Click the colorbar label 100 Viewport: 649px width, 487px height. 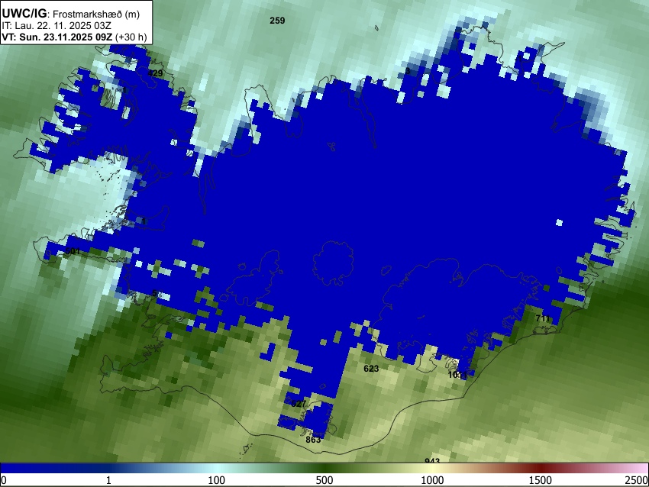[216, 480]
